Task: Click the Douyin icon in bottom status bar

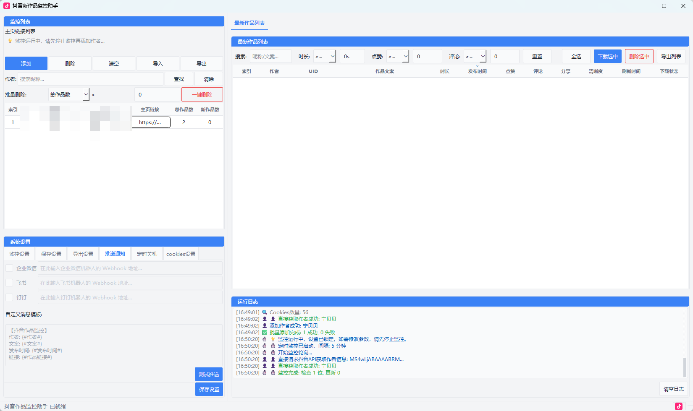Action: coord(679,406)
